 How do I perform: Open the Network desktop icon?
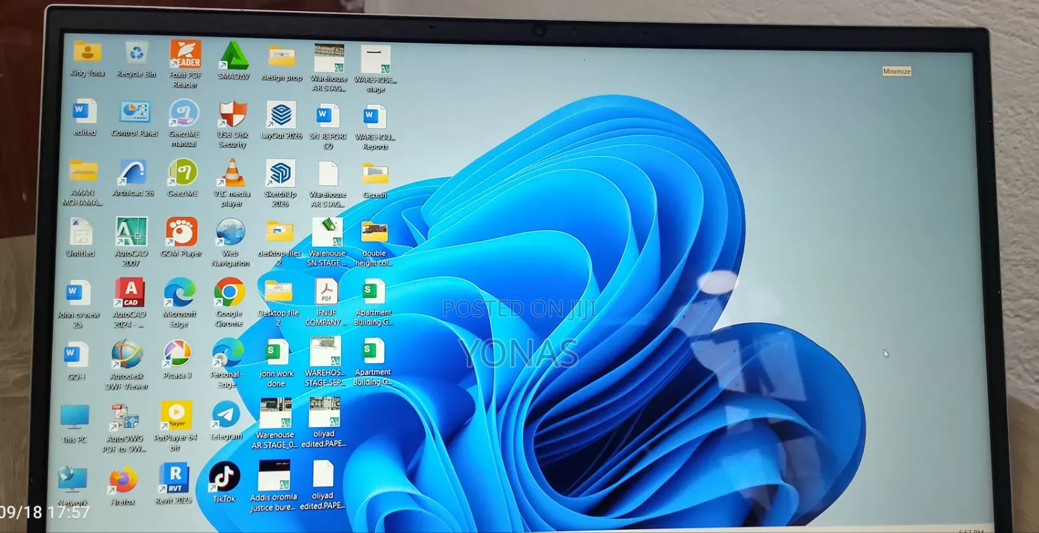(73, 486)
